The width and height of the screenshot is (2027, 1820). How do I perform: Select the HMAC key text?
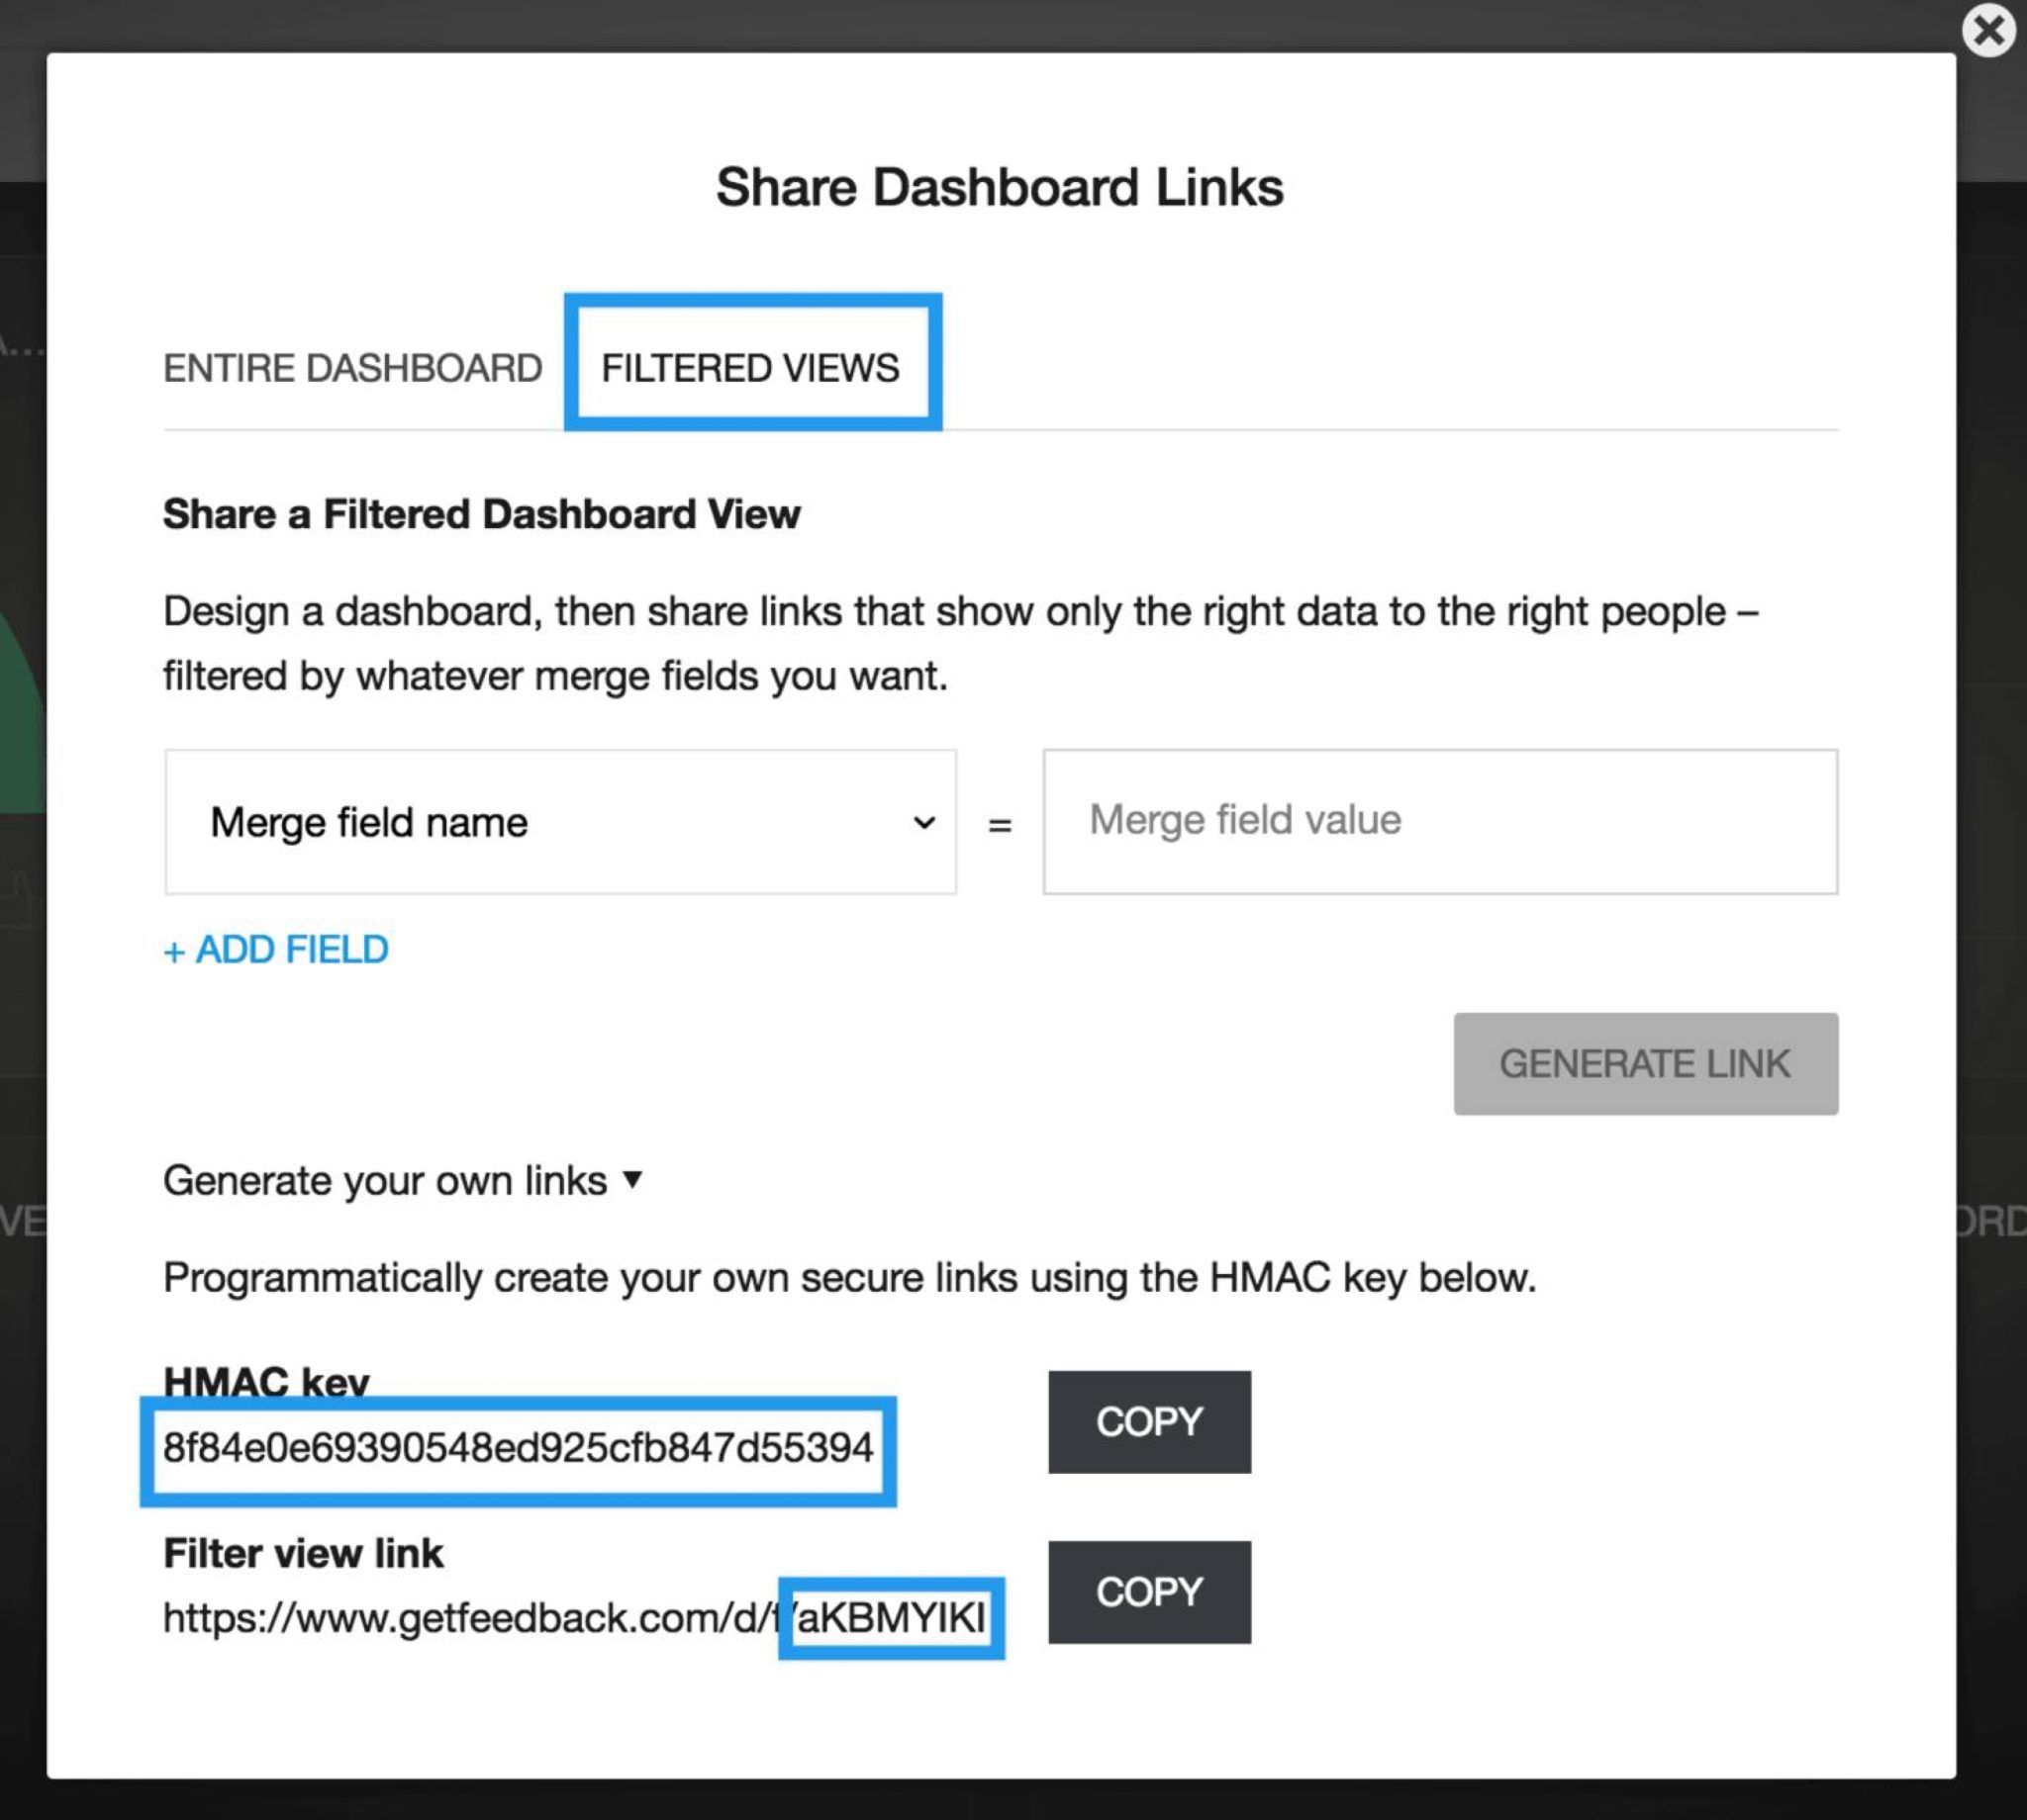point(521,1448)
